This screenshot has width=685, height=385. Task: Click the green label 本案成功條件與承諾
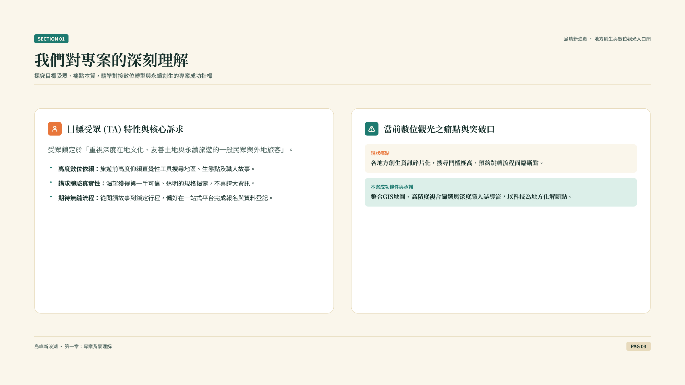click(x=392, y=187)
